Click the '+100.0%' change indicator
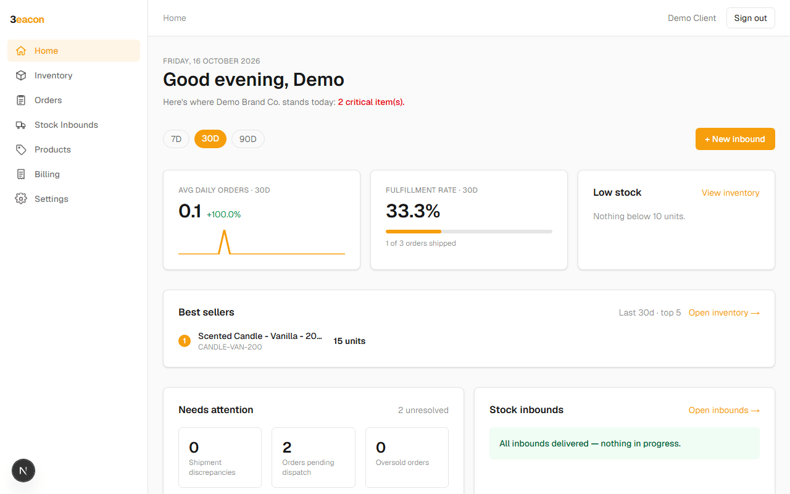Screen dimensions: 790x494 pyautogui.click(x=223, y=214)
